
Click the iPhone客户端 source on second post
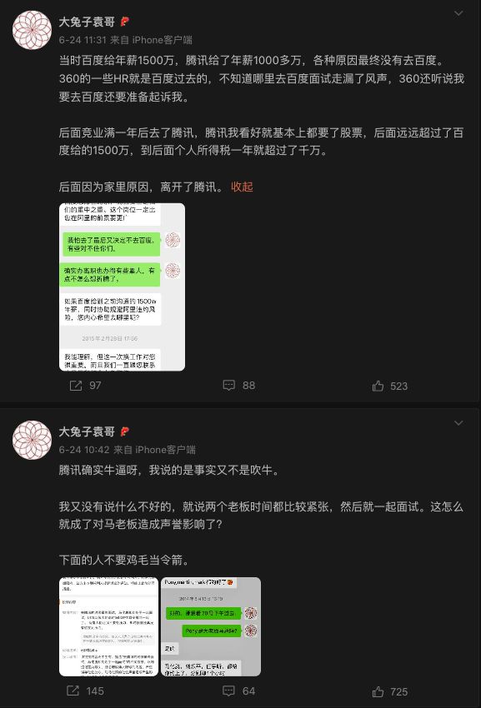pyautogui.click(x=165, y=450)
